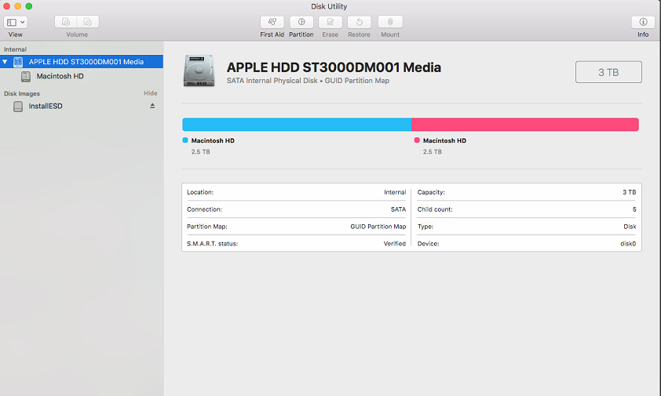
Task: Select APPLE HDD ST3000DM001 Media in sidebar
Action: (x=82, y=62)
